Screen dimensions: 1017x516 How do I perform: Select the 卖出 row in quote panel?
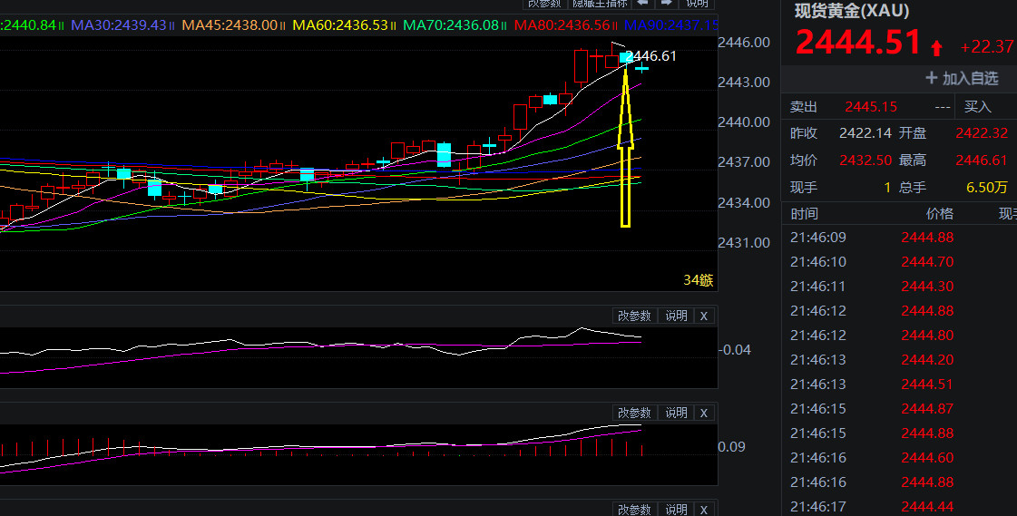[x=804, y=106]
